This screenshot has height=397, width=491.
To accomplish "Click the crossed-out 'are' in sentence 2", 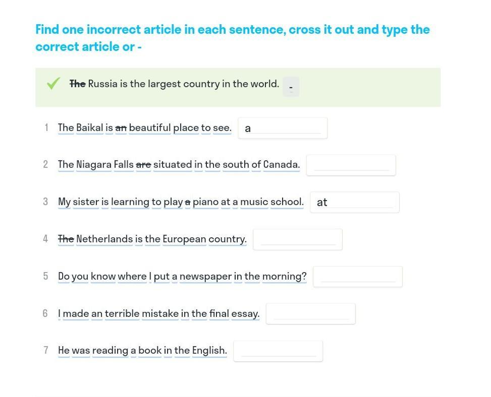I will [x=143, y=164].
